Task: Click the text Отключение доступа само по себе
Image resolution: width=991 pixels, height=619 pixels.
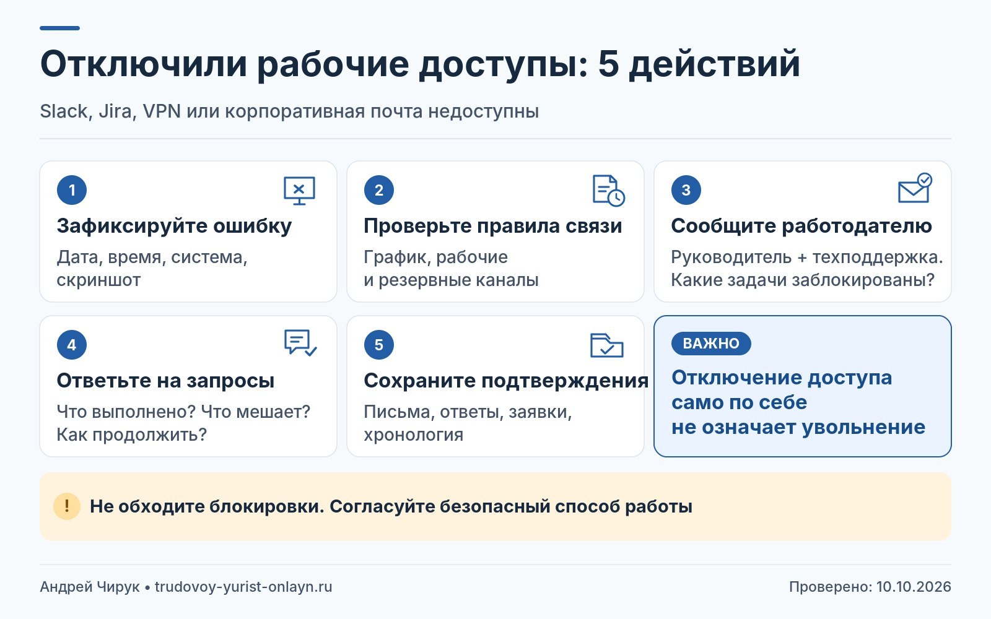Action: (x=782, y=390)
